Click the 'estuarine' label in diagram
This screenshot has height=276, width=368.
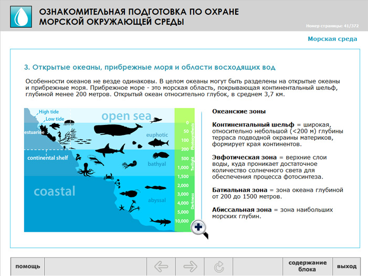pos(34,132)
